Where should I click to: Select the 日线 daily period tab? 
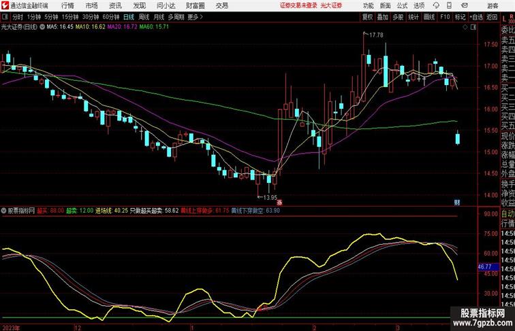pyautogui.click(x=129, y=17)
